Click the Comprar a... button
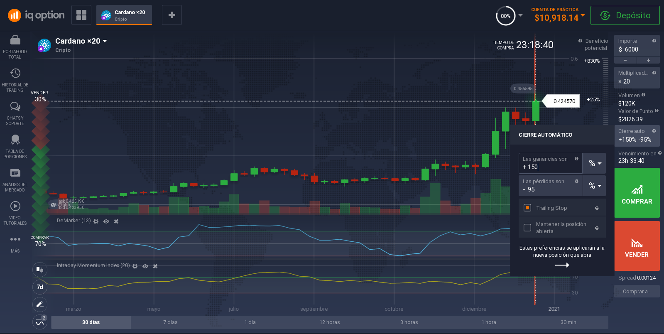The width and height of the screenshot is (664, 334). point(637,292)
